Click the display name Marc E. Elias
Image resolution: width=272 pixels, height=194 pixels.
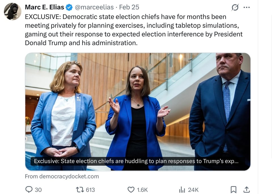[x=44, y=7]
